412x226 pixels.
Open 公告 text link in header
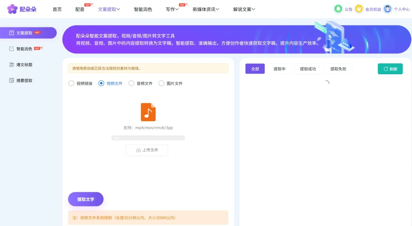pyautogui.click(x=349, y=9)
